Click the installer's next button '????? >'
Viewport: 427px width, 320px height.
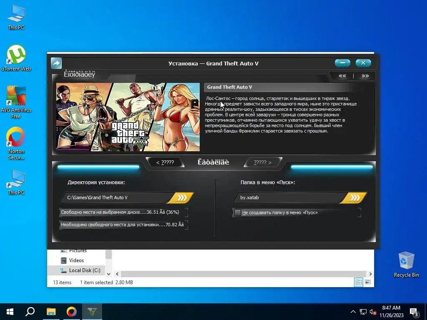(263, 162)
